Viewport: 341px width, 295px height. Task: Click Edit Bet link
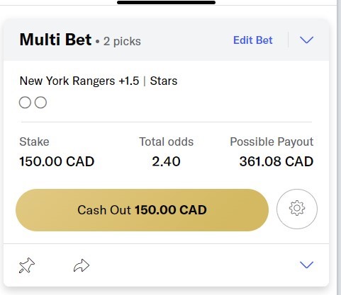coord(253,40)
